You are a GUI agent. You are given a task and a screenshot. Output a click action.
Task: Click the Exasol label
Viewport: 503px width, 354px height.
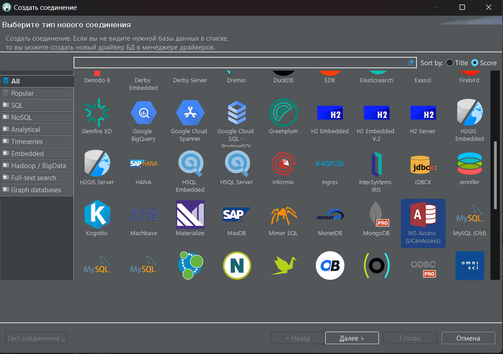pos(423,80)
